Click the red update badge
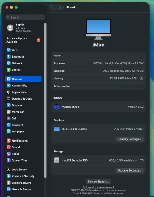This screenshot has height=197, width=154. (39, 40)
